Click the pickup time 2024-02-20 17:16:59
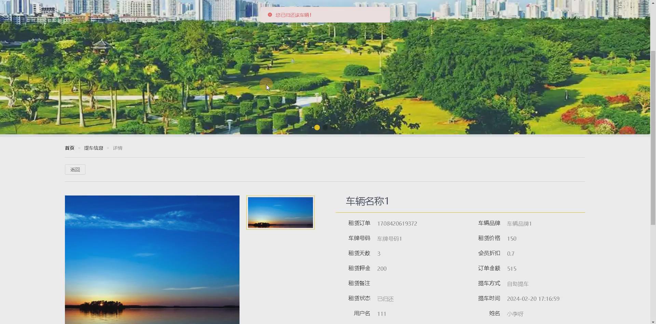The width and height of the screenshot is (656, 324). [533, 298]
